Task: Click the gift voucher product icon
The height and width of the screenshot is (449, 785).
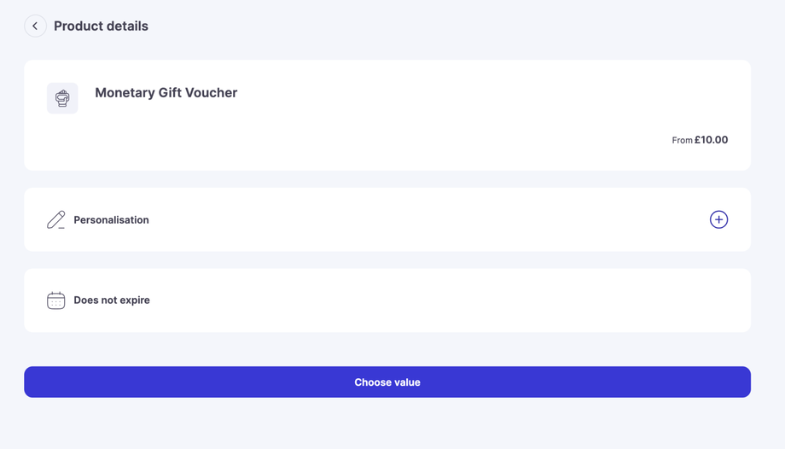Action: tap(62, 98)
